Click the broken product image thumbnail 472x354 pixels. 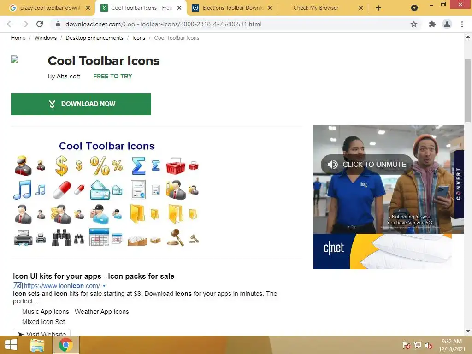(x=15, y=59)
